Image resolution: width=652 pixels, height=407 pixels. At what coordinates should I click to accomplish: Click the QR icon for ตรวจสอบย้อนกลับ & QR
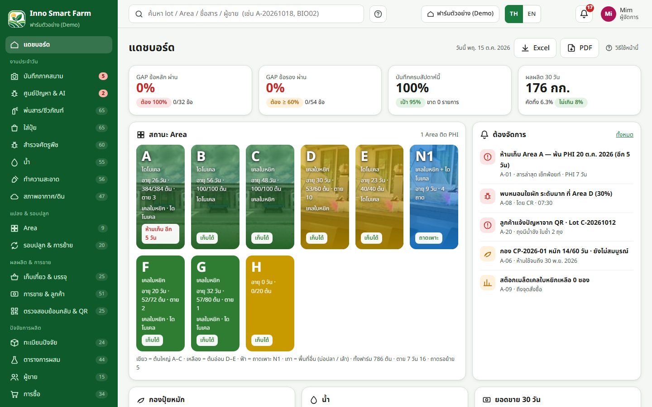pos(14,311)
